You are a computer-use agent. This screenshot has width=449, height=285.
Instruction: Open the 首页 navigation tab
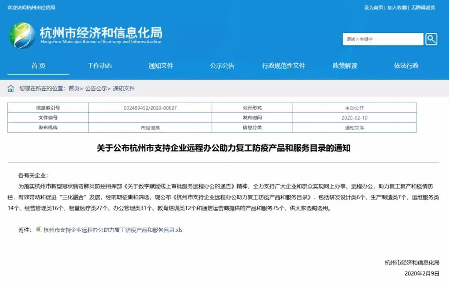click(x=38, y=66)
